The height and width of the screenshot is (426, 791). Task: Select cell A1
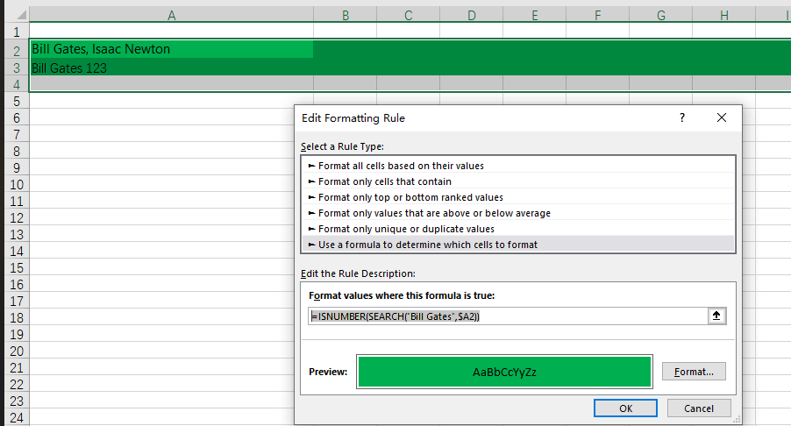pos(172,32)
